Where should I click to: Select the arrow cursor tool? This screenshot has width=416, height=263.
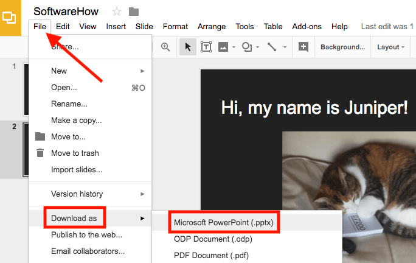point(188,47)
